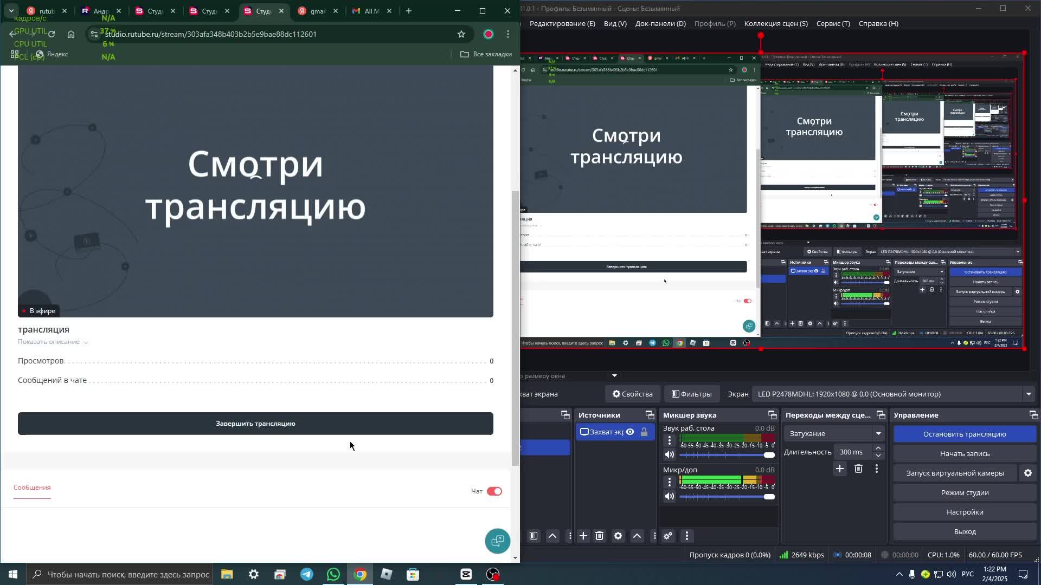Open OBS Настройки button
This screenshot has width=1041, height=585.
[x=965, y=512]
